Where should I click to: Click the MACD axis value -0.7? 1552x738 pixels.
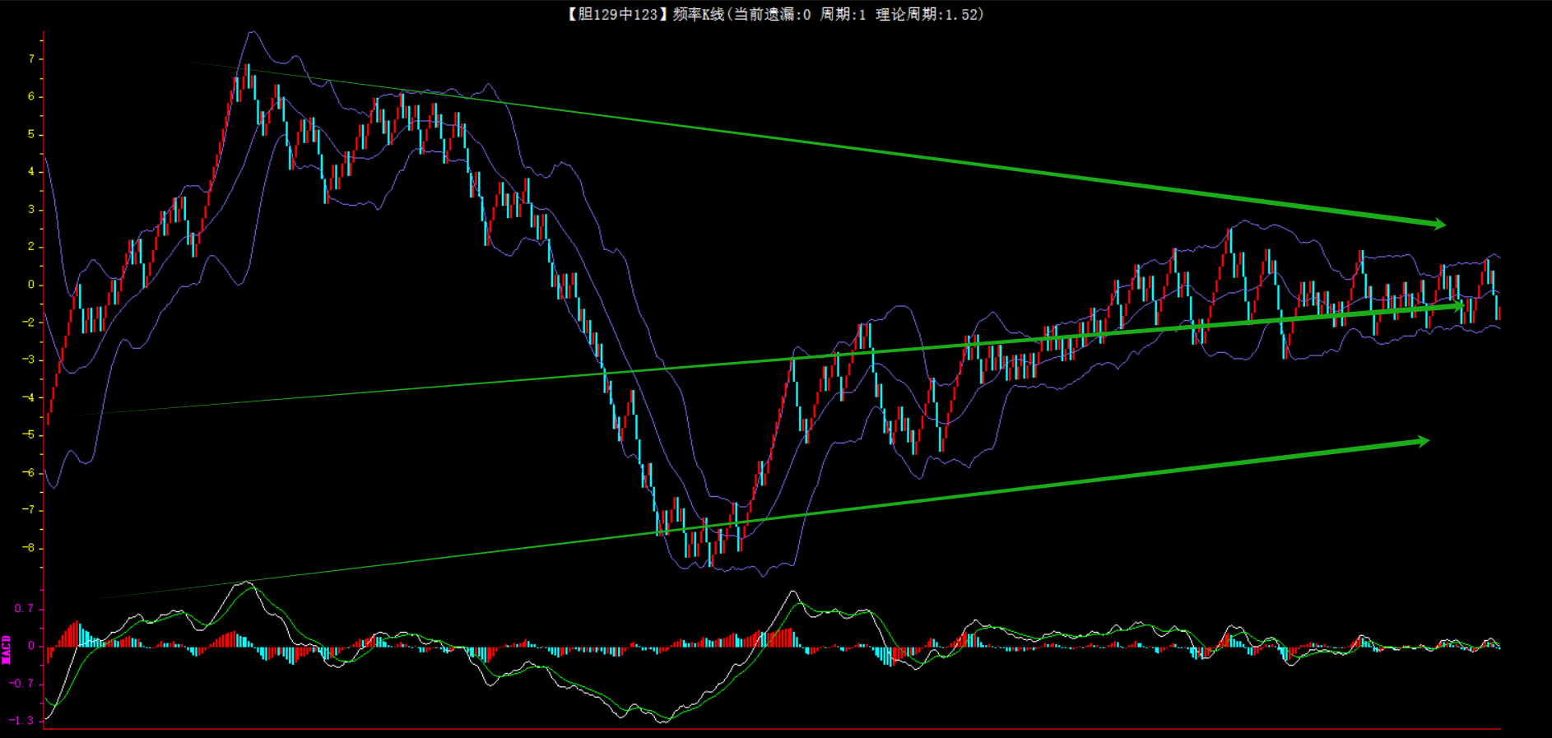22,684
